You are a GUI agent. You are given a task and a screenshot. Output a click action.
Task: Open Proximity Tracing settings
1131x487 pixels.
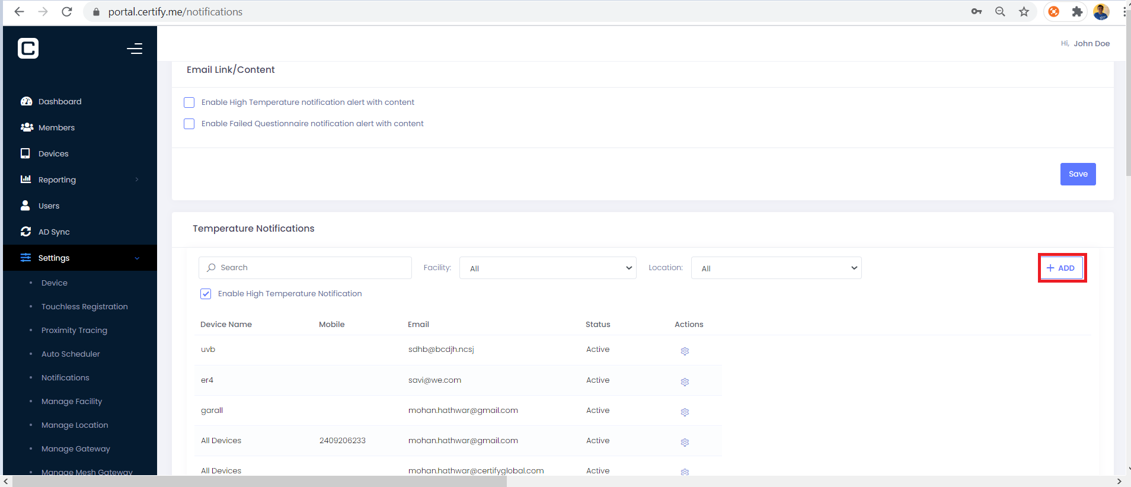(74, 330)
